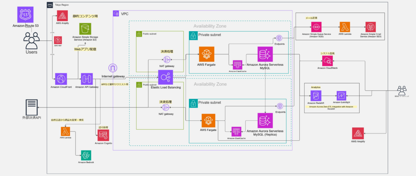Click the AWS Lambda icon connected to Bedrock
This screenshot has height=176, width=416.
coord(65,131)
